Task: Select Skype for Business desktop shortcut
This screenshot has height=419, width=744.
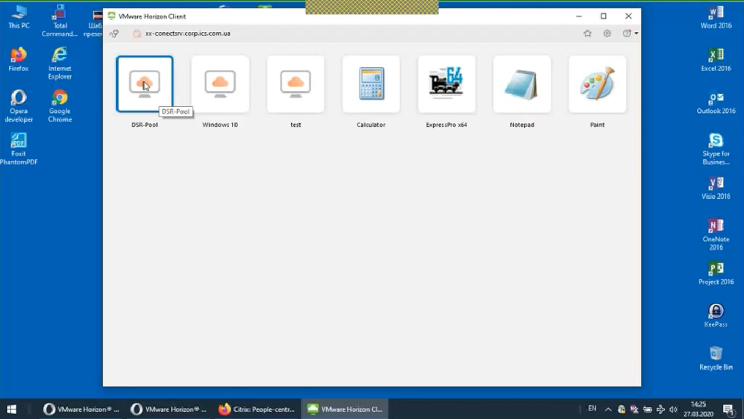Action: pyautogui.click(x=716, y=149)
